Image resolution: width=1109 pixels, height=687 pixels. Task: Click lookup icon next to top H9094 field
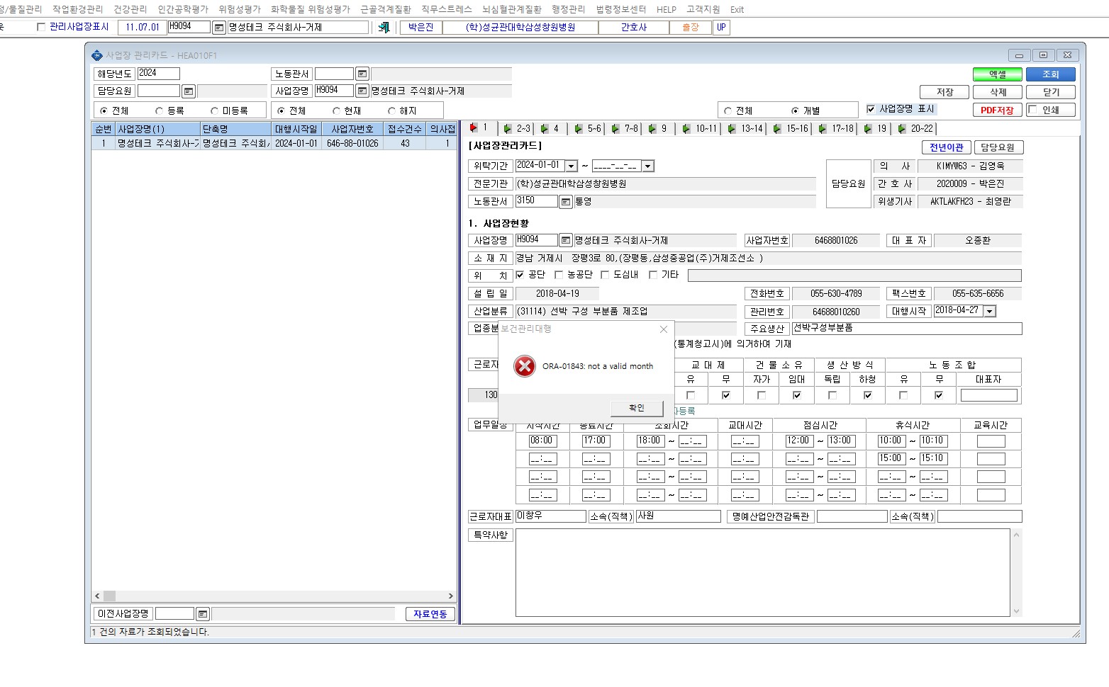click(x=219, y=28)
